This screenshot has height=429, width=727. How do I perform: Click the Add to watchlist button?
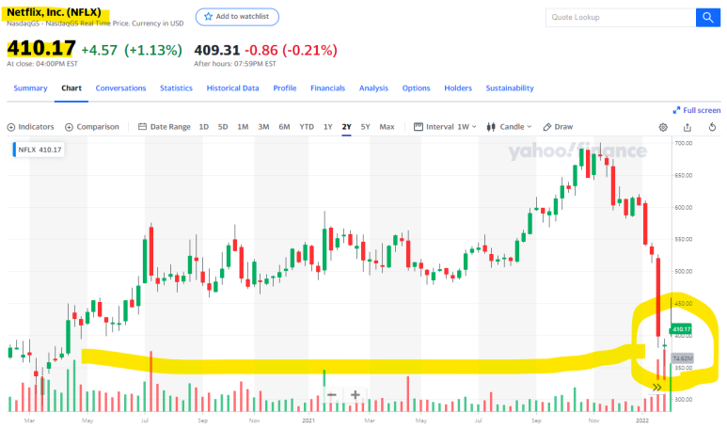click(237, 17)
